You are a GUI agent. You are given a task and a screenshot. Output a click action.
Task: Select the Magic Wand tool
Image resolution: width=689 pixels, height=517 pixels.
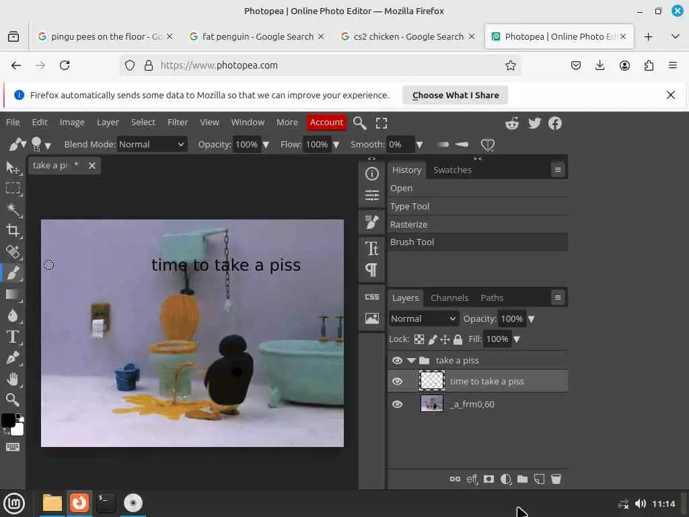point(13,210)
